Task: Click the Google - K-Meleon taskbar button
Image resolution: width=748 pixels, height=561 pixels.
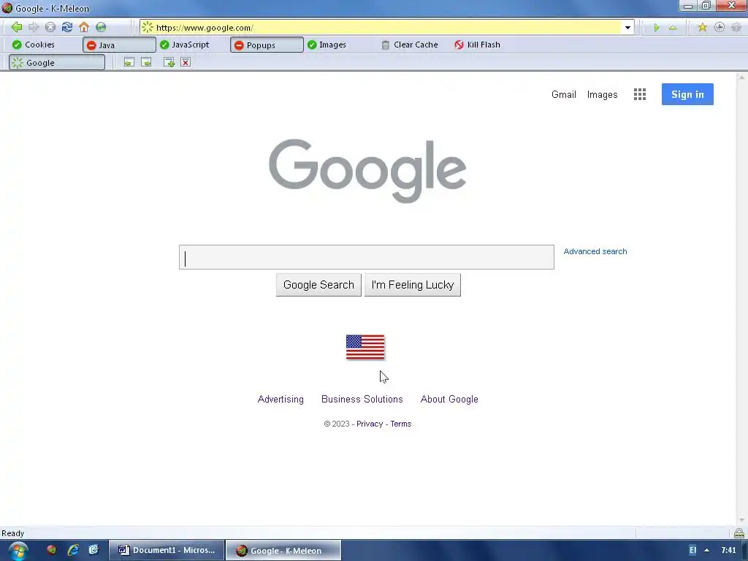Action: pyautogui.click(x=283, y=550)
